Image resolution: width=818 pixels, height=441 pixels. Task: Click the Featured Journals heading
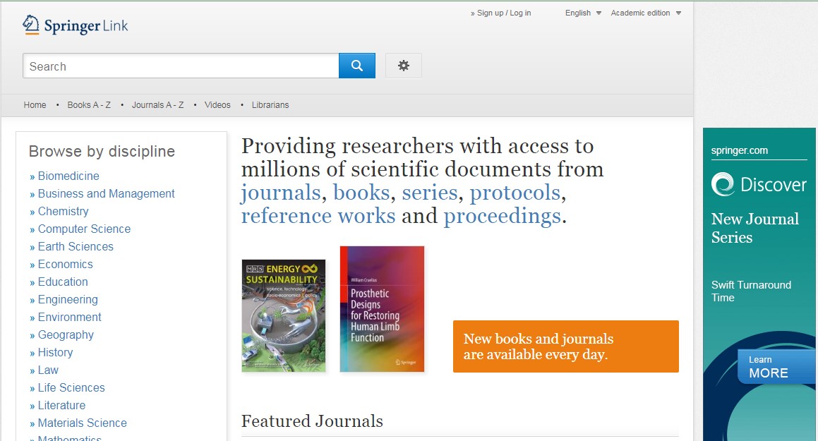312,421
